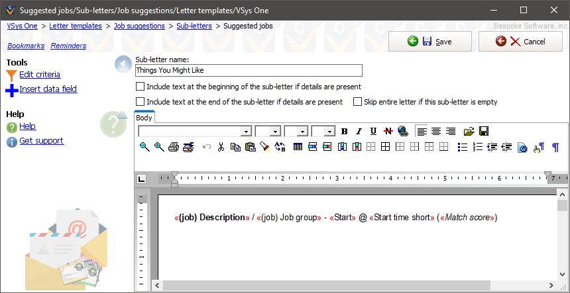Open a file using the folder icon
The image size is (570, 293).
(x=469, y=131)
